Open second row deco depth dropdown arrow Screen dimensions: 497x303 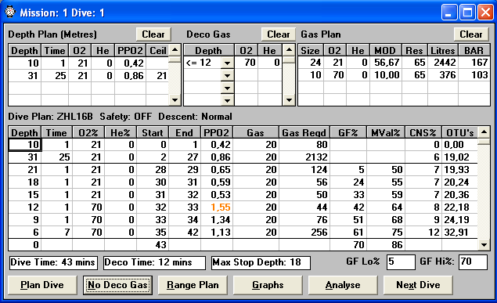(x=227, y=75)
